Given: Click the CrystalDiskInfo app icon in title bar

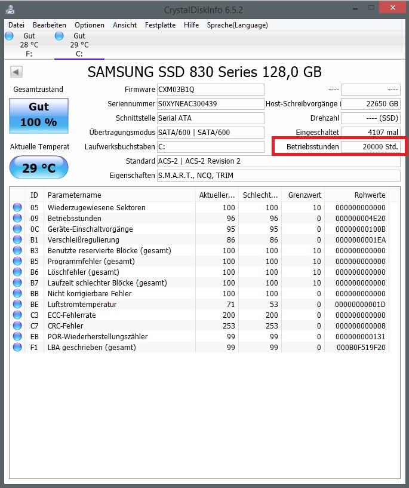Looking at the screenshot, I should 10,10.
